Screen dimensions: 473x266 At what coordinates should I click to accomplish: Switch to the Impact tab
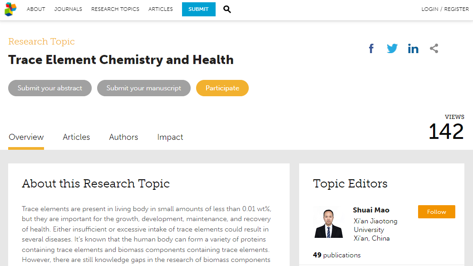pyautogui.click(x=170, y=137)
